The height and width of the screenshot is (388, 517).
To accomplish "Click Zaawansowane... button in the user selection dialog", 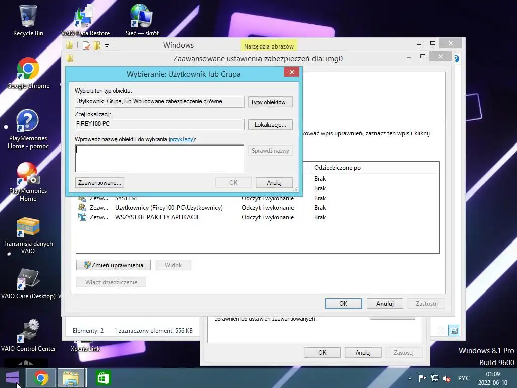I will point(99,183).
